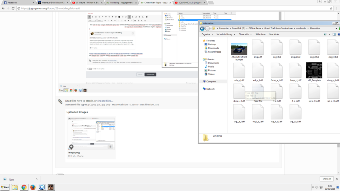Select the elegy1.txd file
The image size is (340, 191).
pyautogui.click(x=295, y=49)
